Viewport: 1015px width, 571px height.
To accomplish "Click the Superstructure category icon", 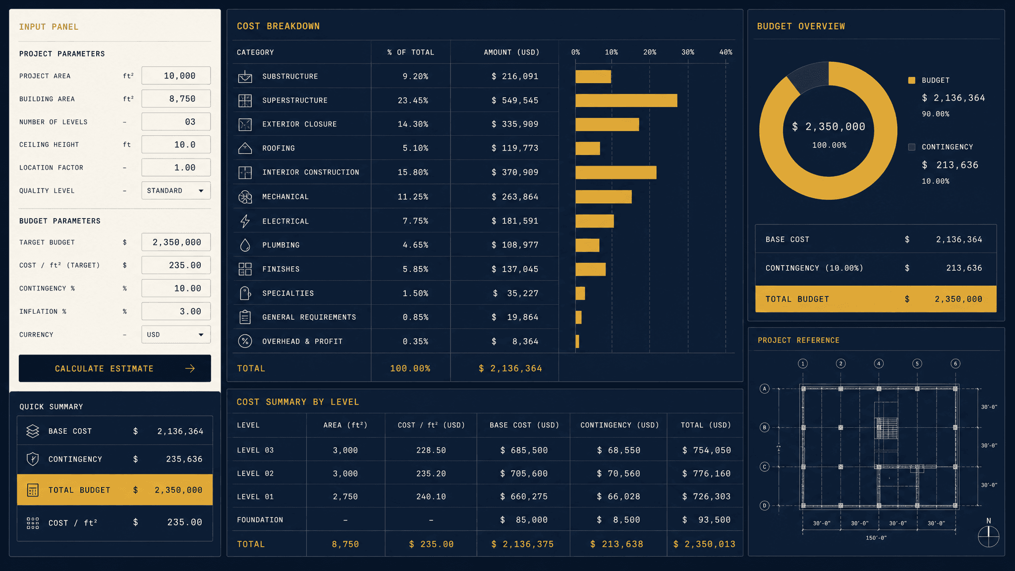I will click(245, 101).
